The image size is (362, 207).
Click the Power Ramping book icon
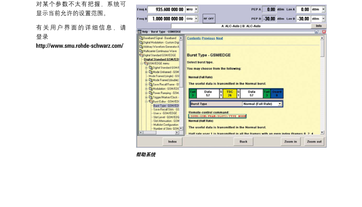pyautogui.click(x=150, y=93)
